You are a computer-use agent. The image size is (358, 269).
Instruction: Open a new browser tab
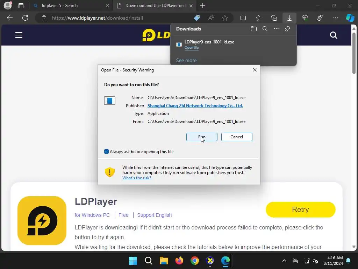tap(202, 6)
